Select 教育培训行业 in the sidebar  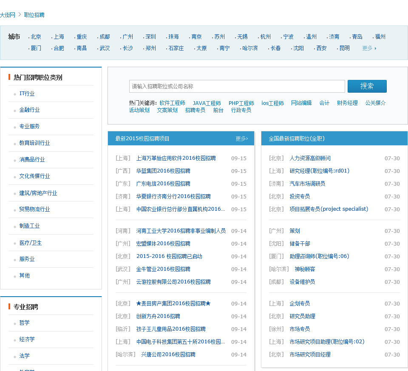(x=34, y=143)
